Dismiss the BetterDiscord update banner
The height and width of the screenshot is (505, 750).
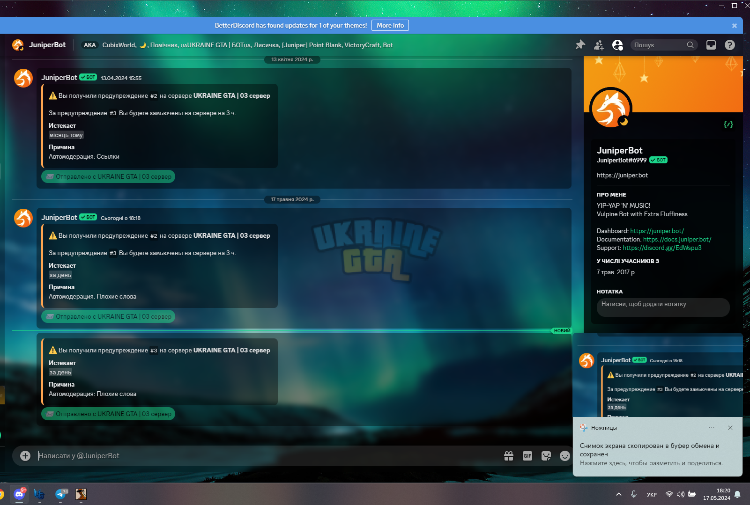[x=735, y=26]
